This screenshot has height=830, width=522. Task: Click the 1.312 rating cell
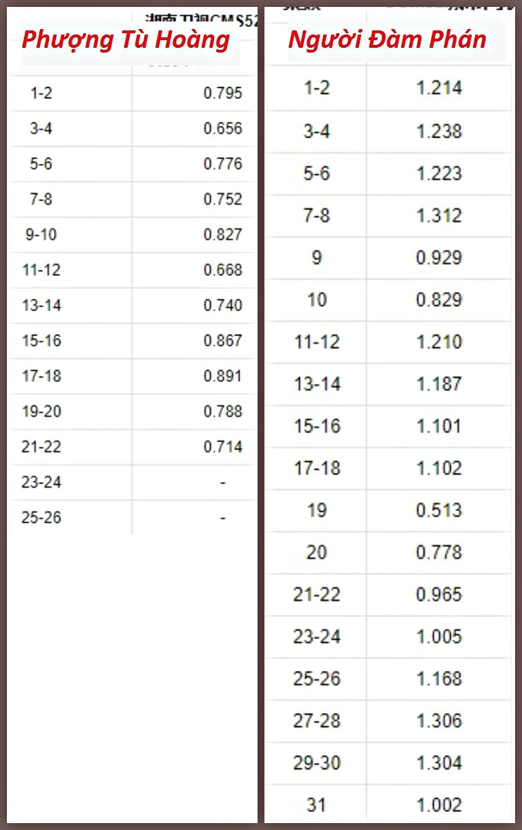[x=439, y=215]
